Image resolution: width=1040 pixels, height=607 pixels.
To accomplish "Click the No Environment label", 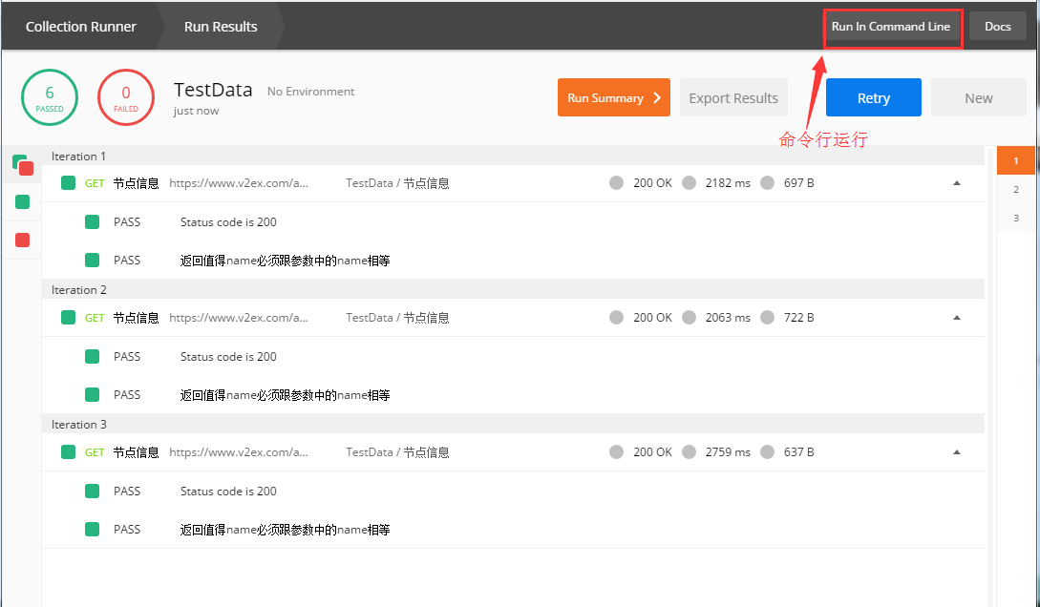I will (310, 92).
